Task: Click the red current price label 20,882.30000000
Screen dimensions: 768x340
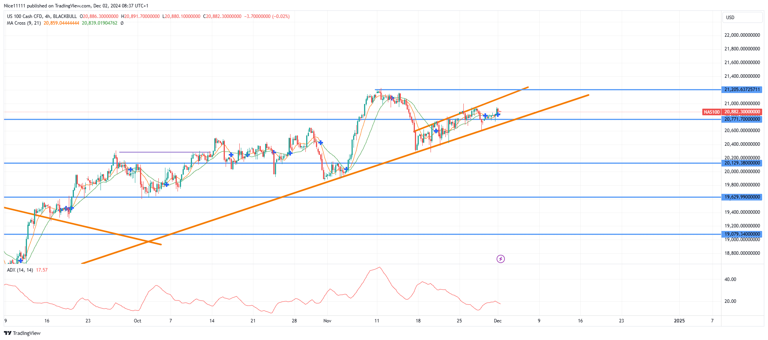Action: 742,112
